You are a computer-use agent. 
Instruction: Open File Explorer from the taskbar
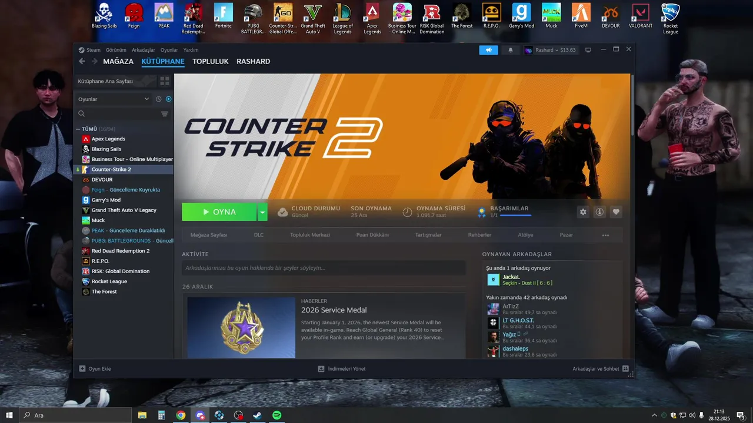click(142, 415)
